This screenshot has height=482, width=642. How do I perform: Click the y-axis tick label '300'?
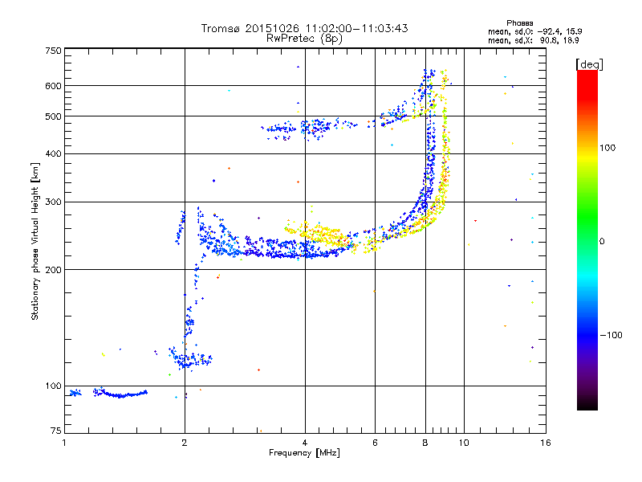point(53,202)
